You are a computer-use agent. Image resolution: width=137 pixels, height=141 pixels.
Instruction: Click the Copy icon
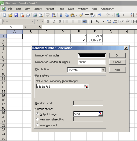coord(66,15)
